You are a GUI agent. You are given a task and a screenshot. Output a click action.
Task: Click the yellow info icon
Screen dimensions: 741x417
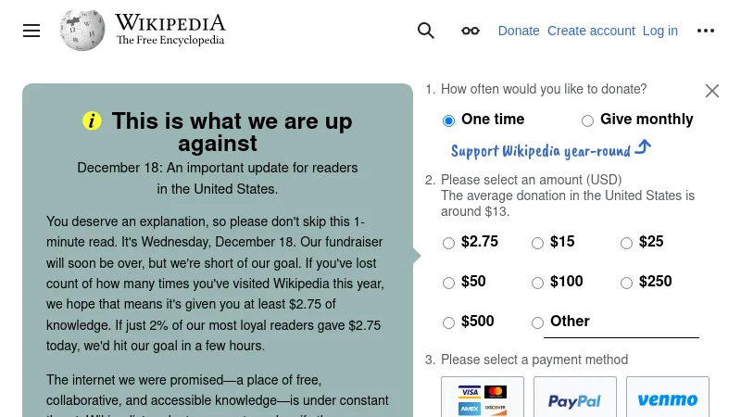coord(92,120)
